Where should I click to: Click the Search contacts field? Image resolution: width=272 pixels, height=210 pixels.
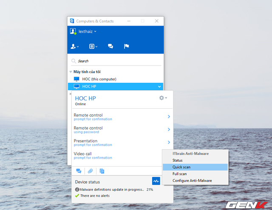pos(115,61)
